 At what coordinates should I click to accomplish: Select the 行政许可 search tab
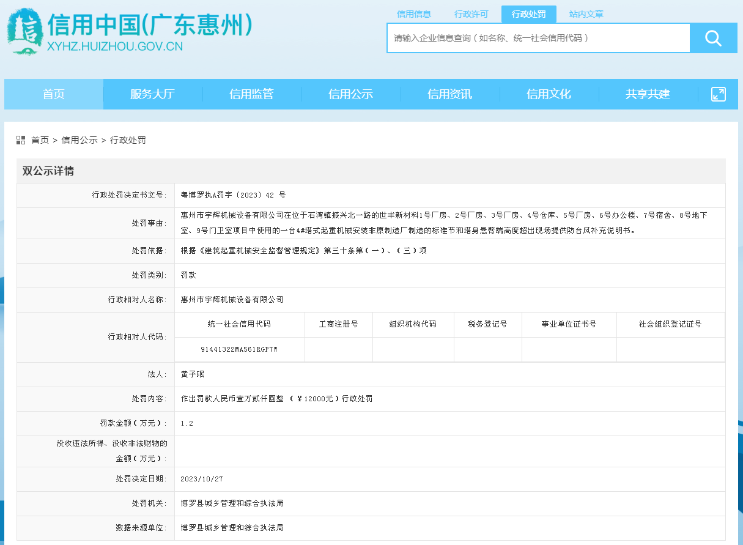pyautogui.click(x=471, y=14)
